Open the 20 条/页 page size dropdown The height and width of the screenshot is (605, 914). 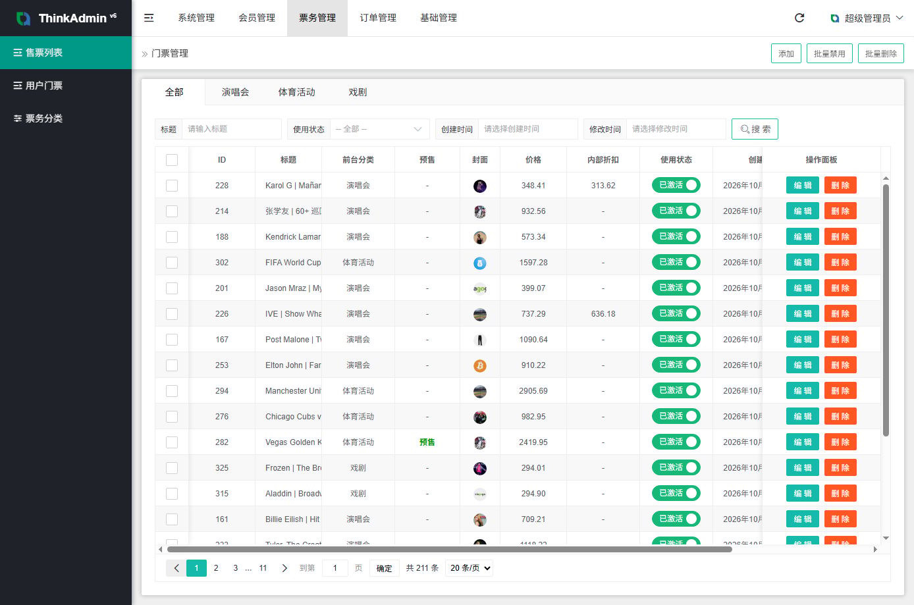point(470,568)
